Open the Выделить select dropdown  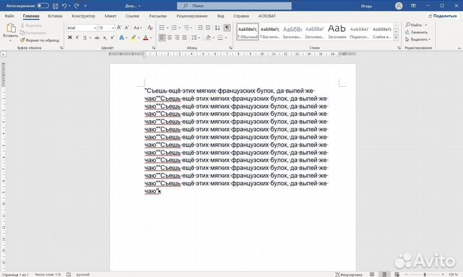(x=418, y=39)
